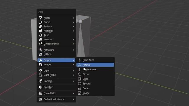Viewport: 189px width, 106px height.
Task: Click the Volume cloud icon
Action: (x=41, y=39)
